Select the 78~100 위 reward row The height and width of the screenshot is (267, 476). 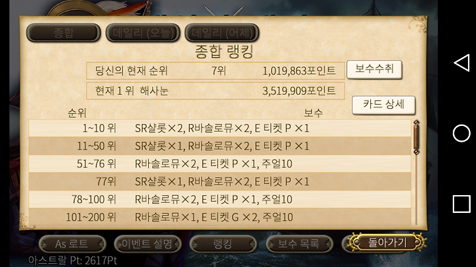(219, 199)
